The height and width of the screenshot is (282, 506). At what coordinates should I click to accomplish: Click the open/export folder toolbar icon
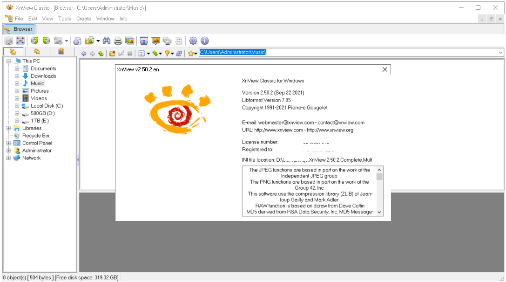point(89,41)
